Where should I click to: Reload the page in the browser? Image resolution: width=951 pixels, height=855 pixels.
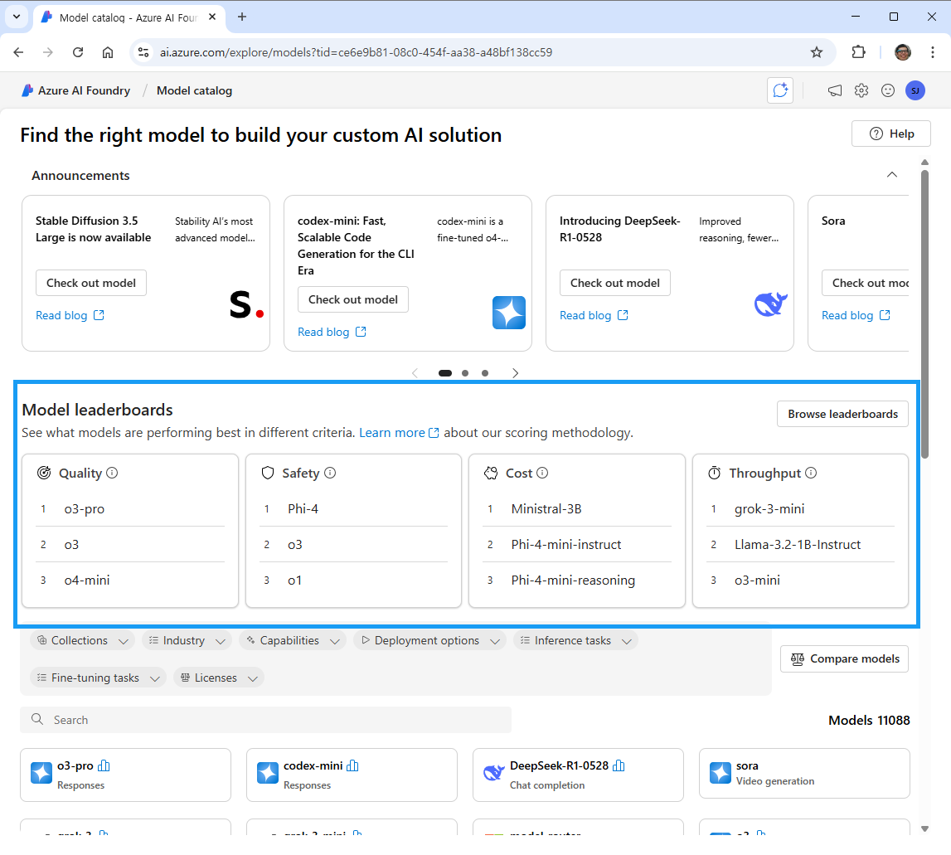(x=78, y=52)
